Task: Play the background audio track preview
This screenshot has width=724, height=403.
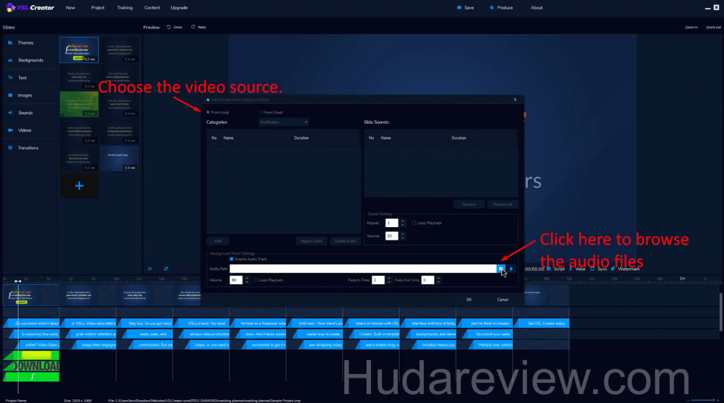Action: pos(511,269)
